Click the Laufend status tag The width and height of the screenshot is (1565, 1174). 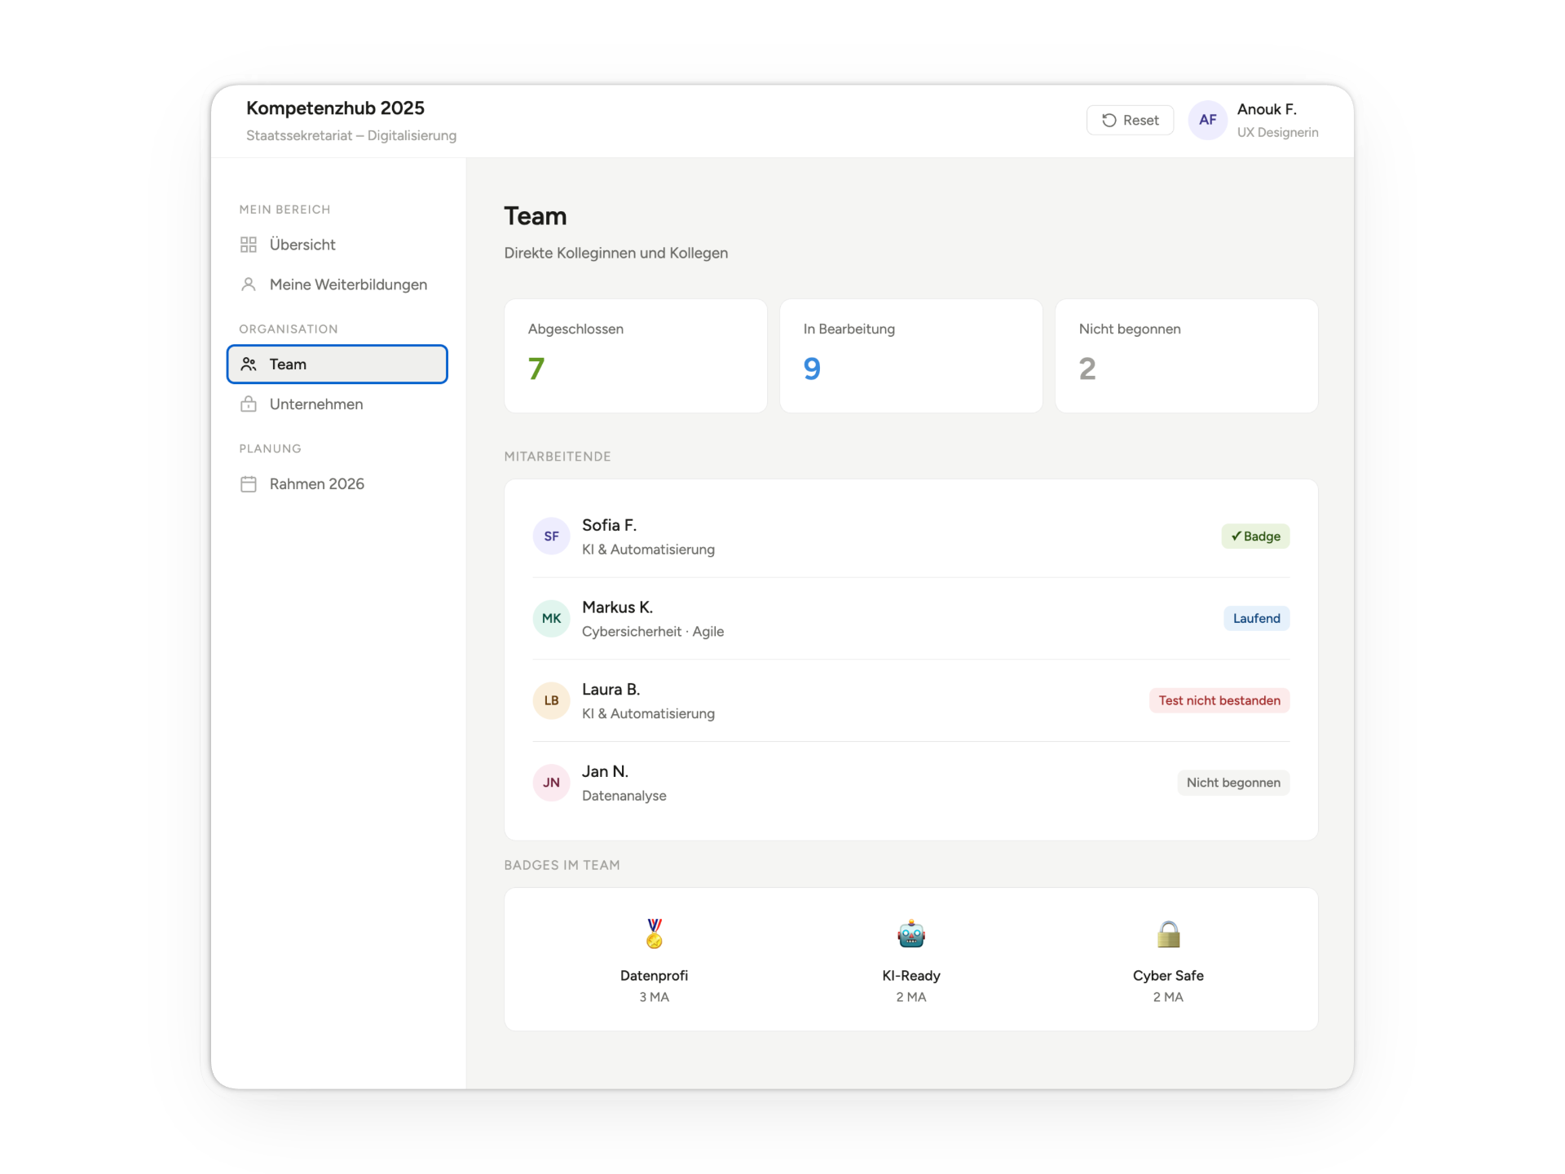coord(1256,619)
